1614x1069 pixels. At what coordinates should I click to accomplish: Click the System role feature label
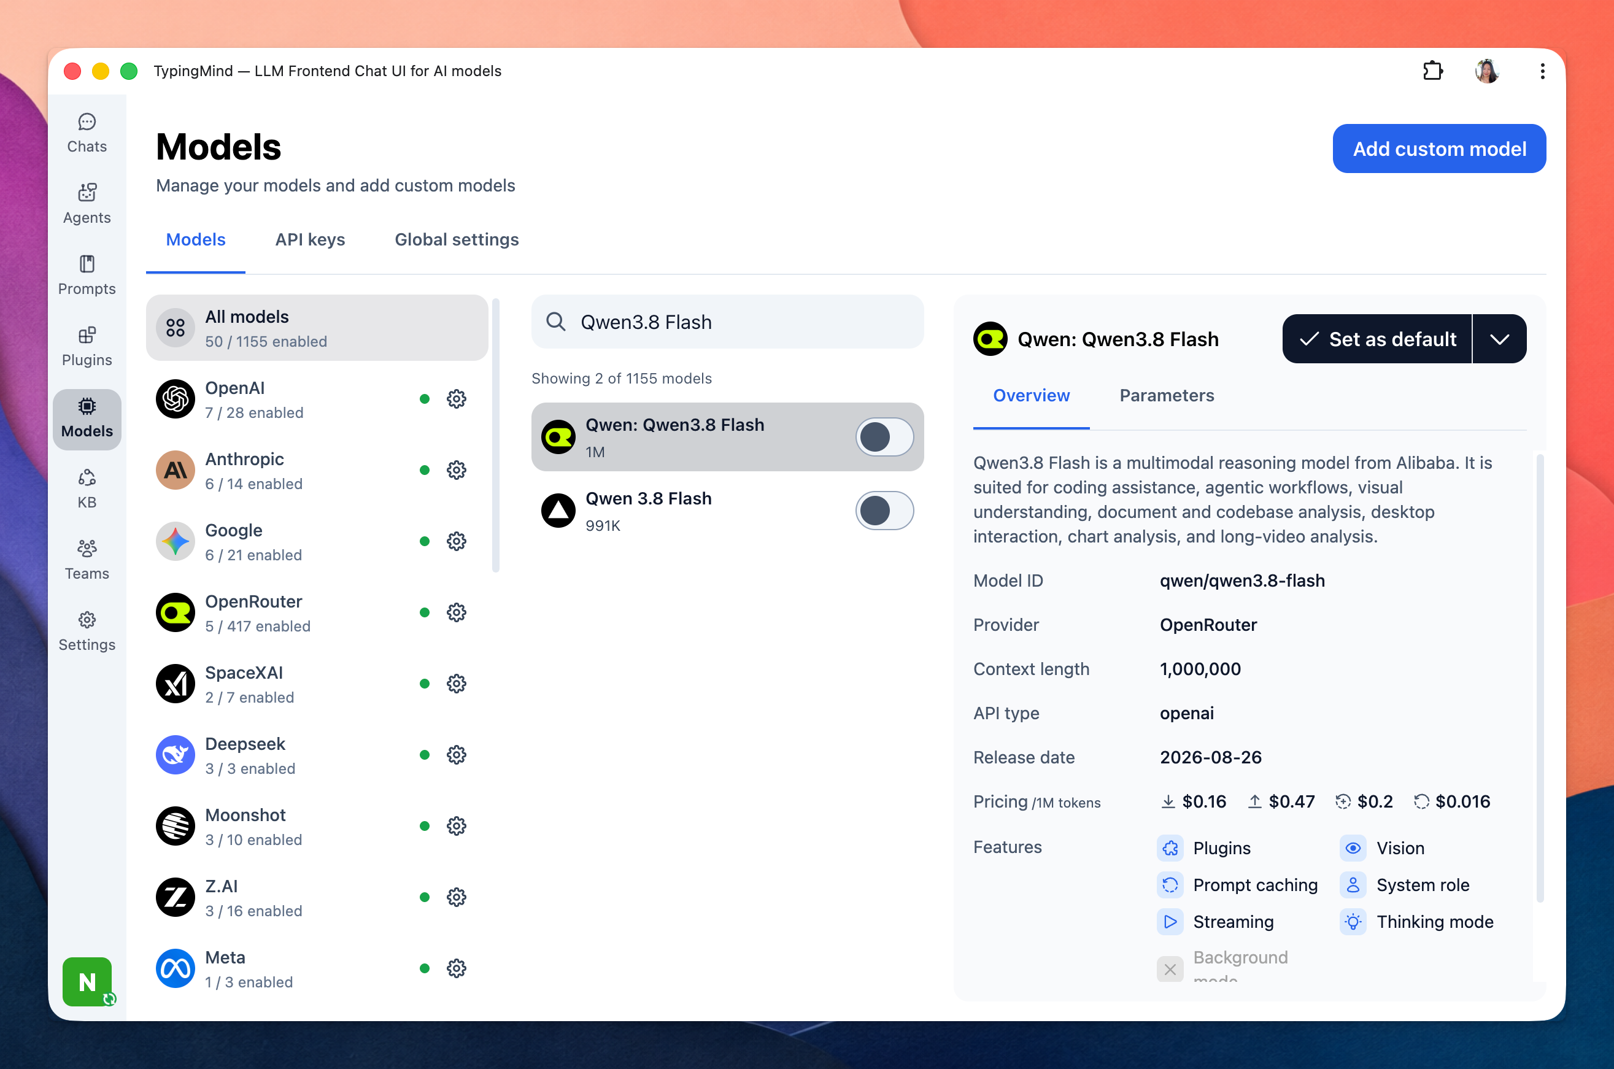[1423, 885]
